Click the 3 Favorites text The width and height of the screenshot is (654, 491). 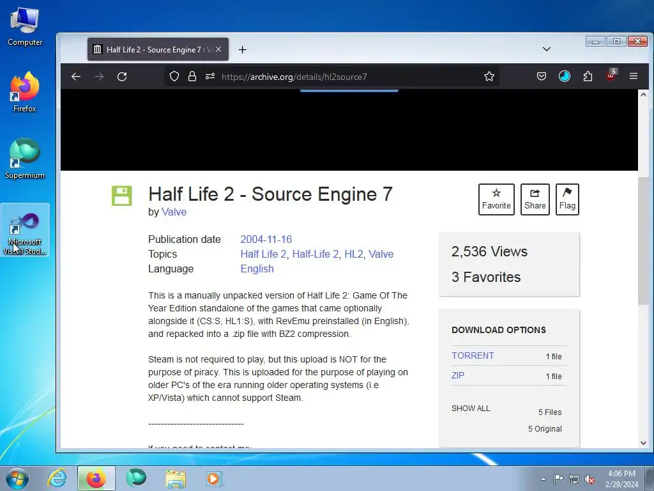point(486,277)
